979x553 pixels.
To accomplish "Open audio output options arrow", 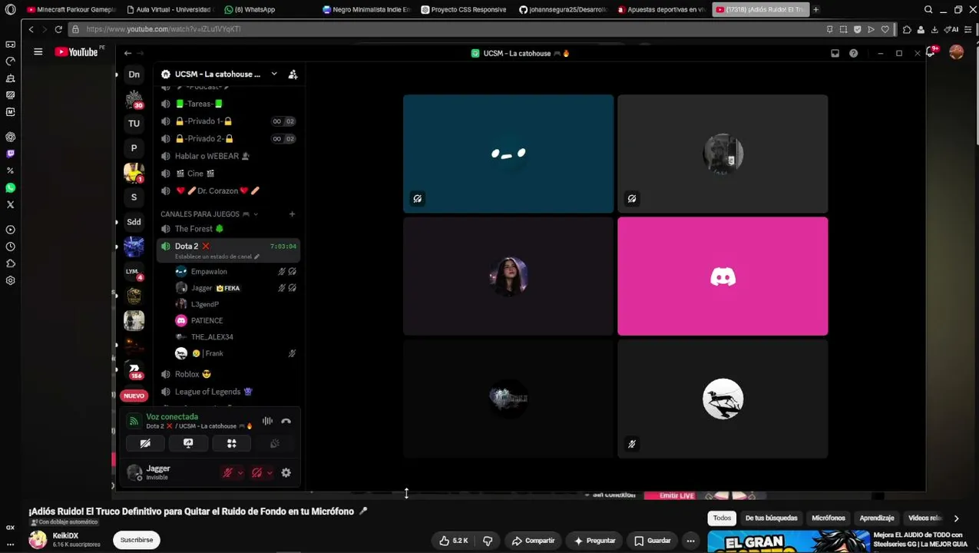I will (x=270, y=473).
